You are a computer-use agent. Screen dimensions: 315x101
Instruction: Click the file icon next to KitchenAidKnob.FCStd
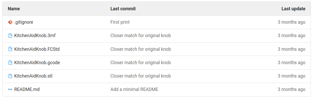coord(10,49)
